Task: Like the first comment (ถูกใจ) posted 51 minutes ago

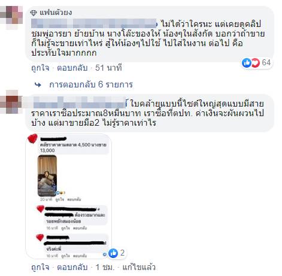Action: [x=40, y=68]
